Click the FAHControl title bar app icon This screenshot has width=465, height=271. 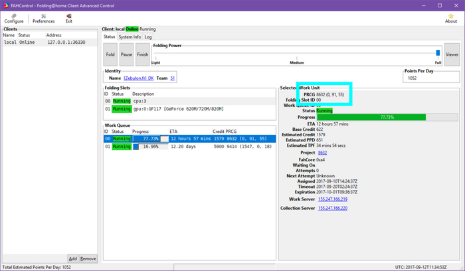pyautogui.click(x=5, y=5)
